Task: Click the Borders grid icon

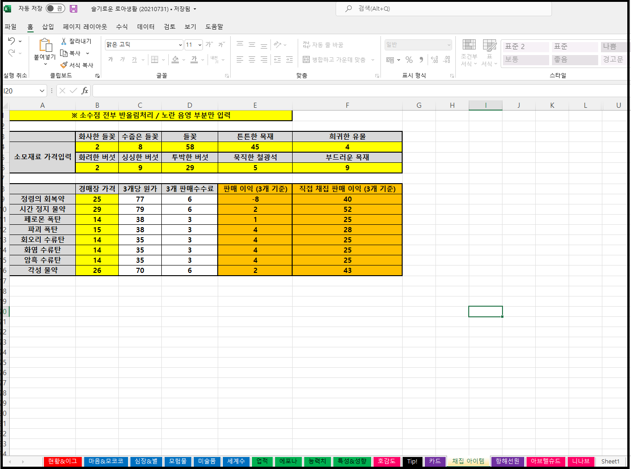Action: click(155, 60)
